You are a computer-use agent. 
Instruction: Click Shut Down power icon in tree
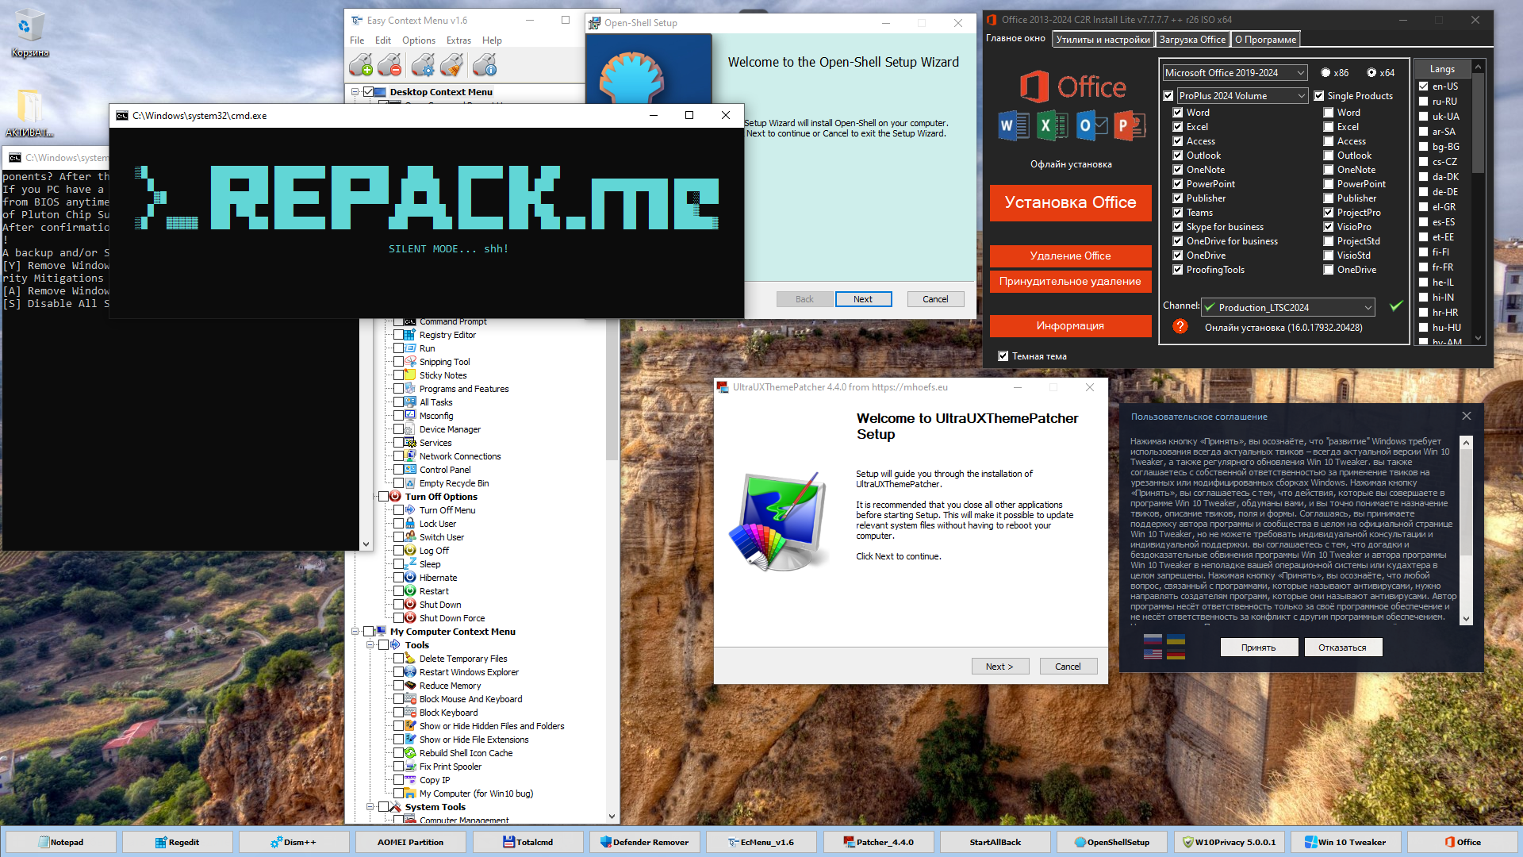tap(410, 604)
